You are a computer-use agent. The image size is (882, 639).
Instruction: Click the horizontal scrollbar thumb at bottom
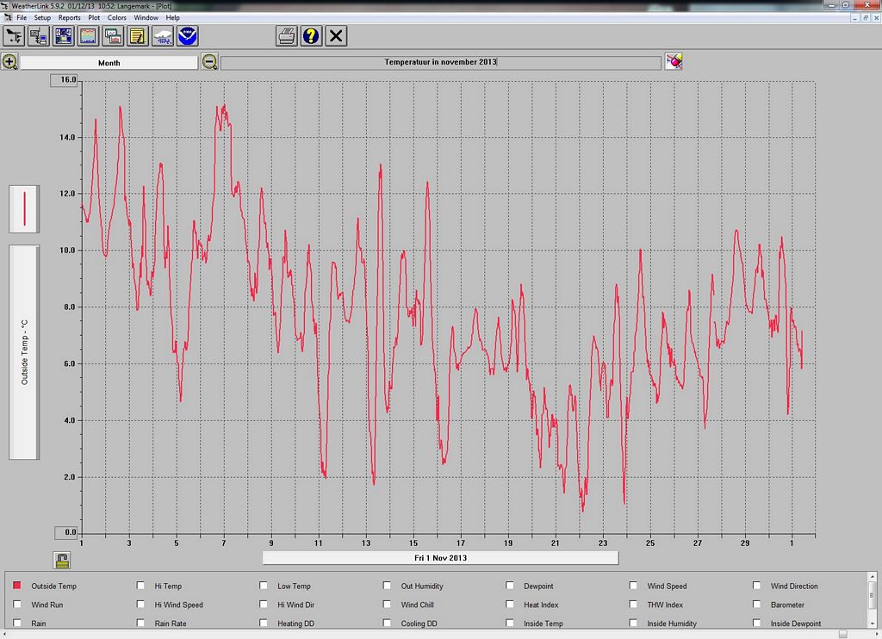point(842,634)
